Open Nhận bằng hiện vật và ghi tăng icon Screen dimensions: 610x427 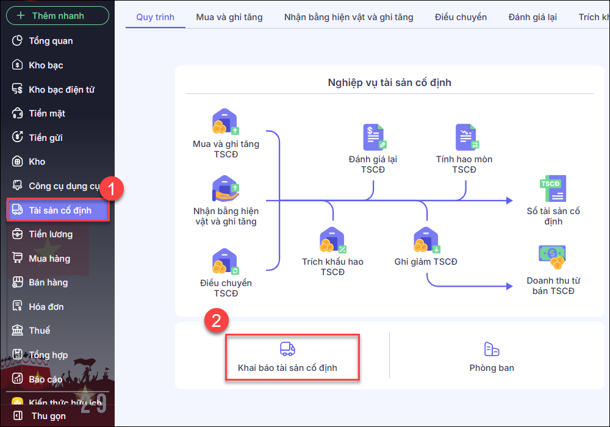pyautogui.click(x=225, y=189)
